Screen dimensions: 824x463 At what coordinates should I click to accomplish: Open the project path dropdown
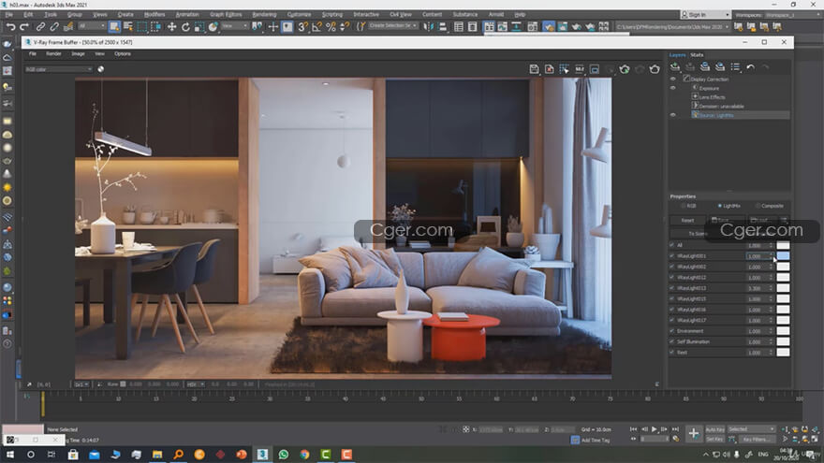[672, 26]
